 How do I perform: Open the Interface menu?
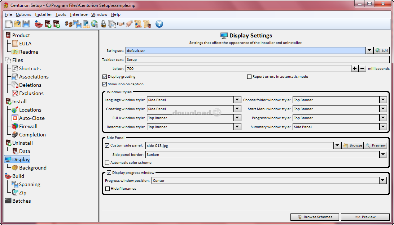[79, 14]
